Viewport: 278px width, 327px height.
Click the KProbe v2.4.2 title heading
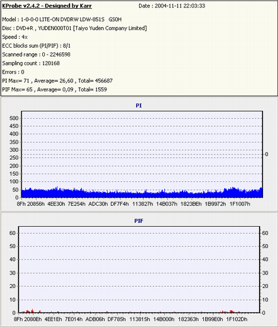47,6
